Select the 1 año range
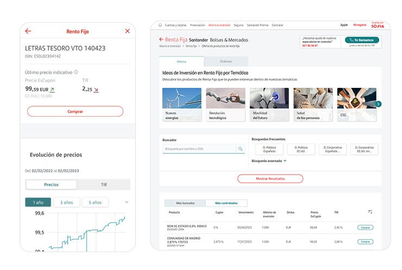The height and width of the screenshot is (270, 402). [38, 202]
